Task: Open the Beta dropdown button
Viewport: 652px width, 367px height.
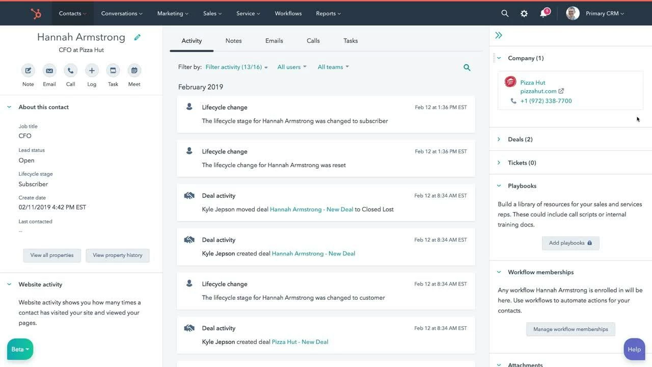Action: coord(20,349)
